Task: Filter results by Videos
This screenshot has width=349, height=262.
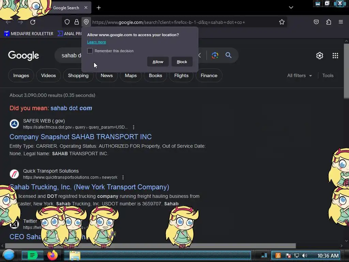Action: coord(48,75)
